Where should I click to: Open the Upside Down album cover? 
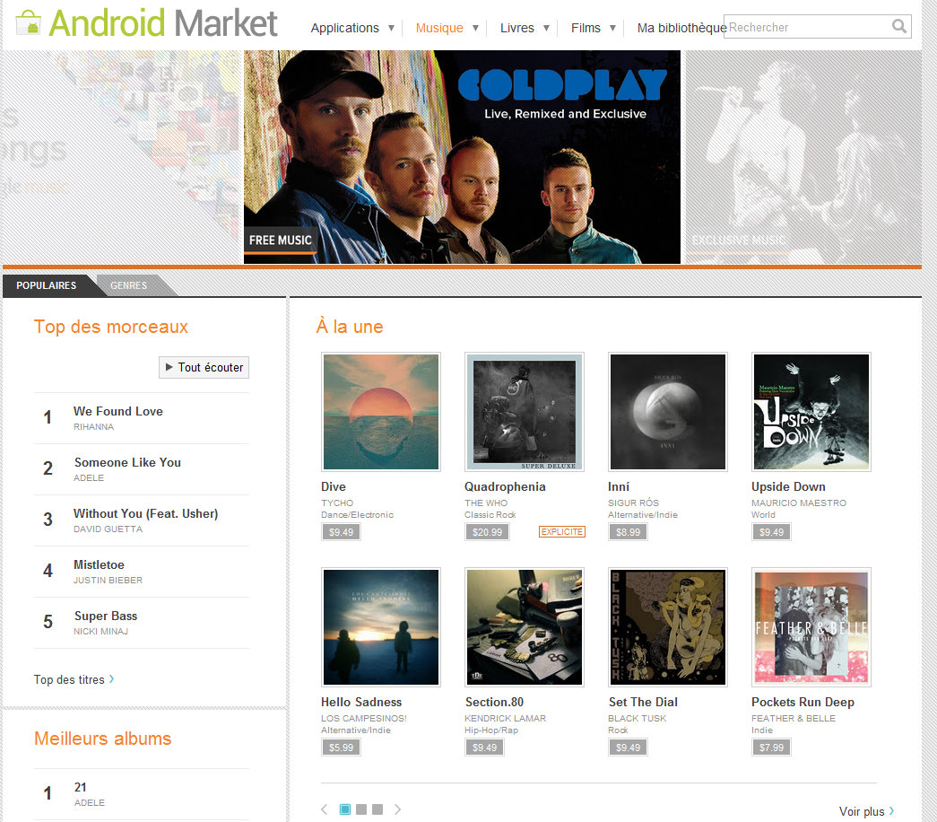coord(811,412)
